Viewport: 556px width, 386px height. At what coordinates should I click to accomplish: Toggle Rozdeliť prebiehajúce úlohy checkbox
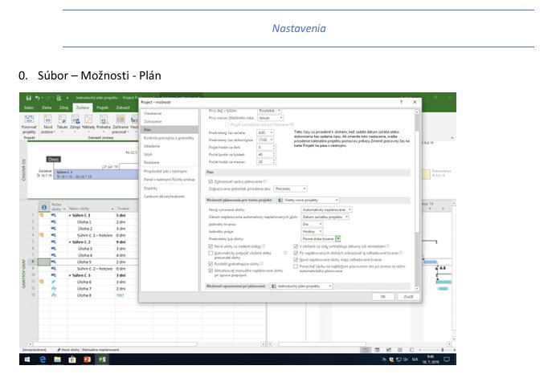point(211,264)
